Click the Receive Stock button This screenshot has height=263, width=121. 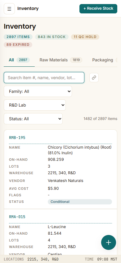click(98, 8)
